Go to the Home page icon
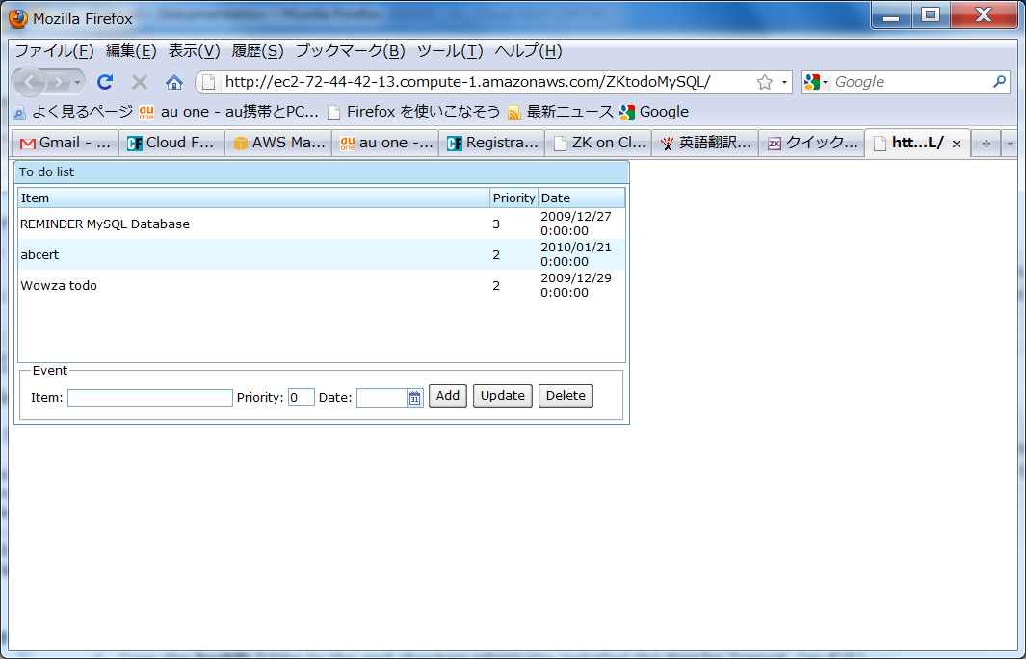 pos(174,82)
